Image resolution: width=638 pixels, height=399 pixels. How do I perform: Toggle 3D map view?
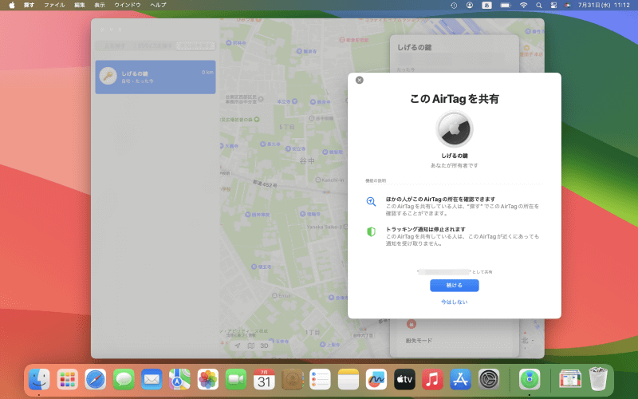(x=265, y=346)
